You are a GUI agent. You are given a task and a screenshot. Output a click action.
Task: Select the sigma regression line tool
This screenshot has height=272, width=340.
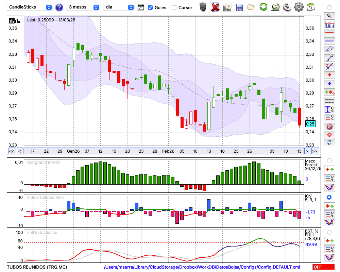pyautogui.click(x=329, y=67)
